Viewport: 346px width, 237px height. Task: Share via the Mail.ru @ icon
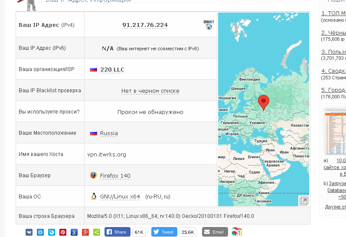40,232
